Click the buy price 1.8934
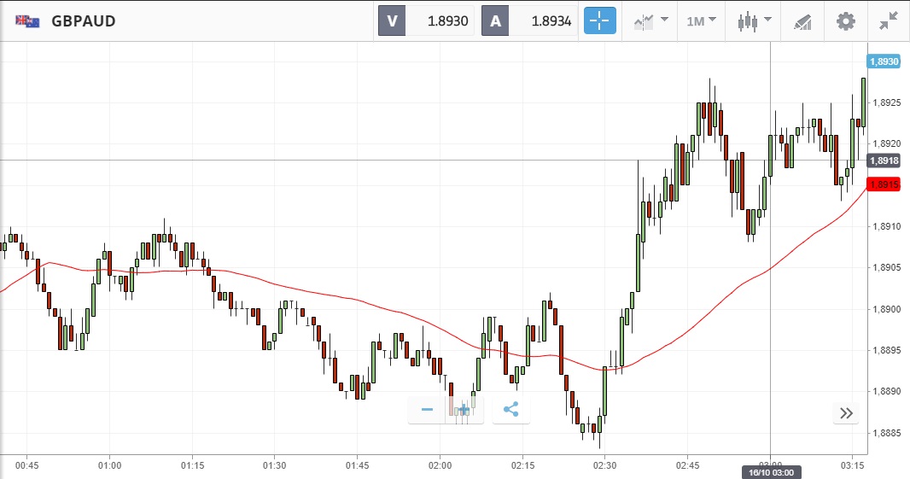910x479 pixels. tap(551, 20)
